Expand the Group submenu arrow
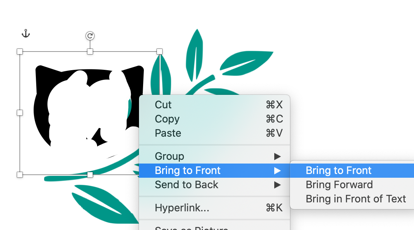The width and height of the screenshot is (414, 230). click(277, 156)
